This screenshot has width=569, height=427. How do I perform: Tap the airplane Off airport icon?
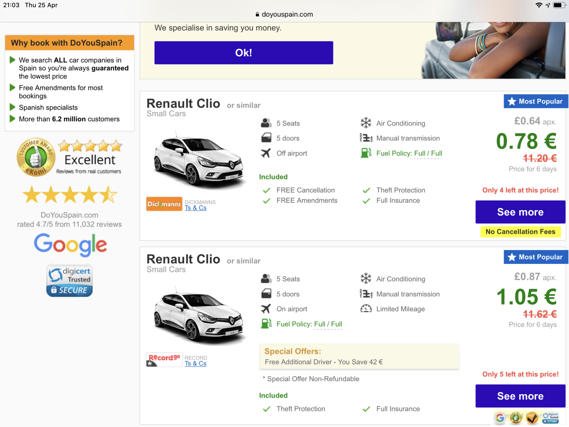[x=266, y=153]
